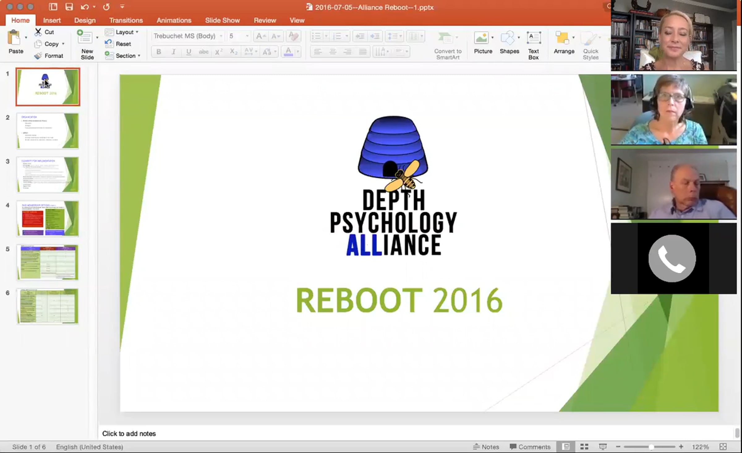Click the notes field 'Click to add notes'

[416, 434]
